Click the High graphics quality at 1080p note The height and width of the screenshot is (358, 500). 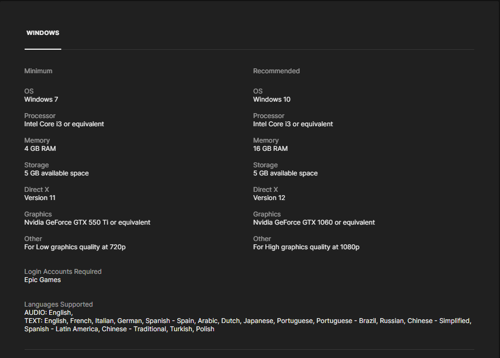[x=306, y=247]
